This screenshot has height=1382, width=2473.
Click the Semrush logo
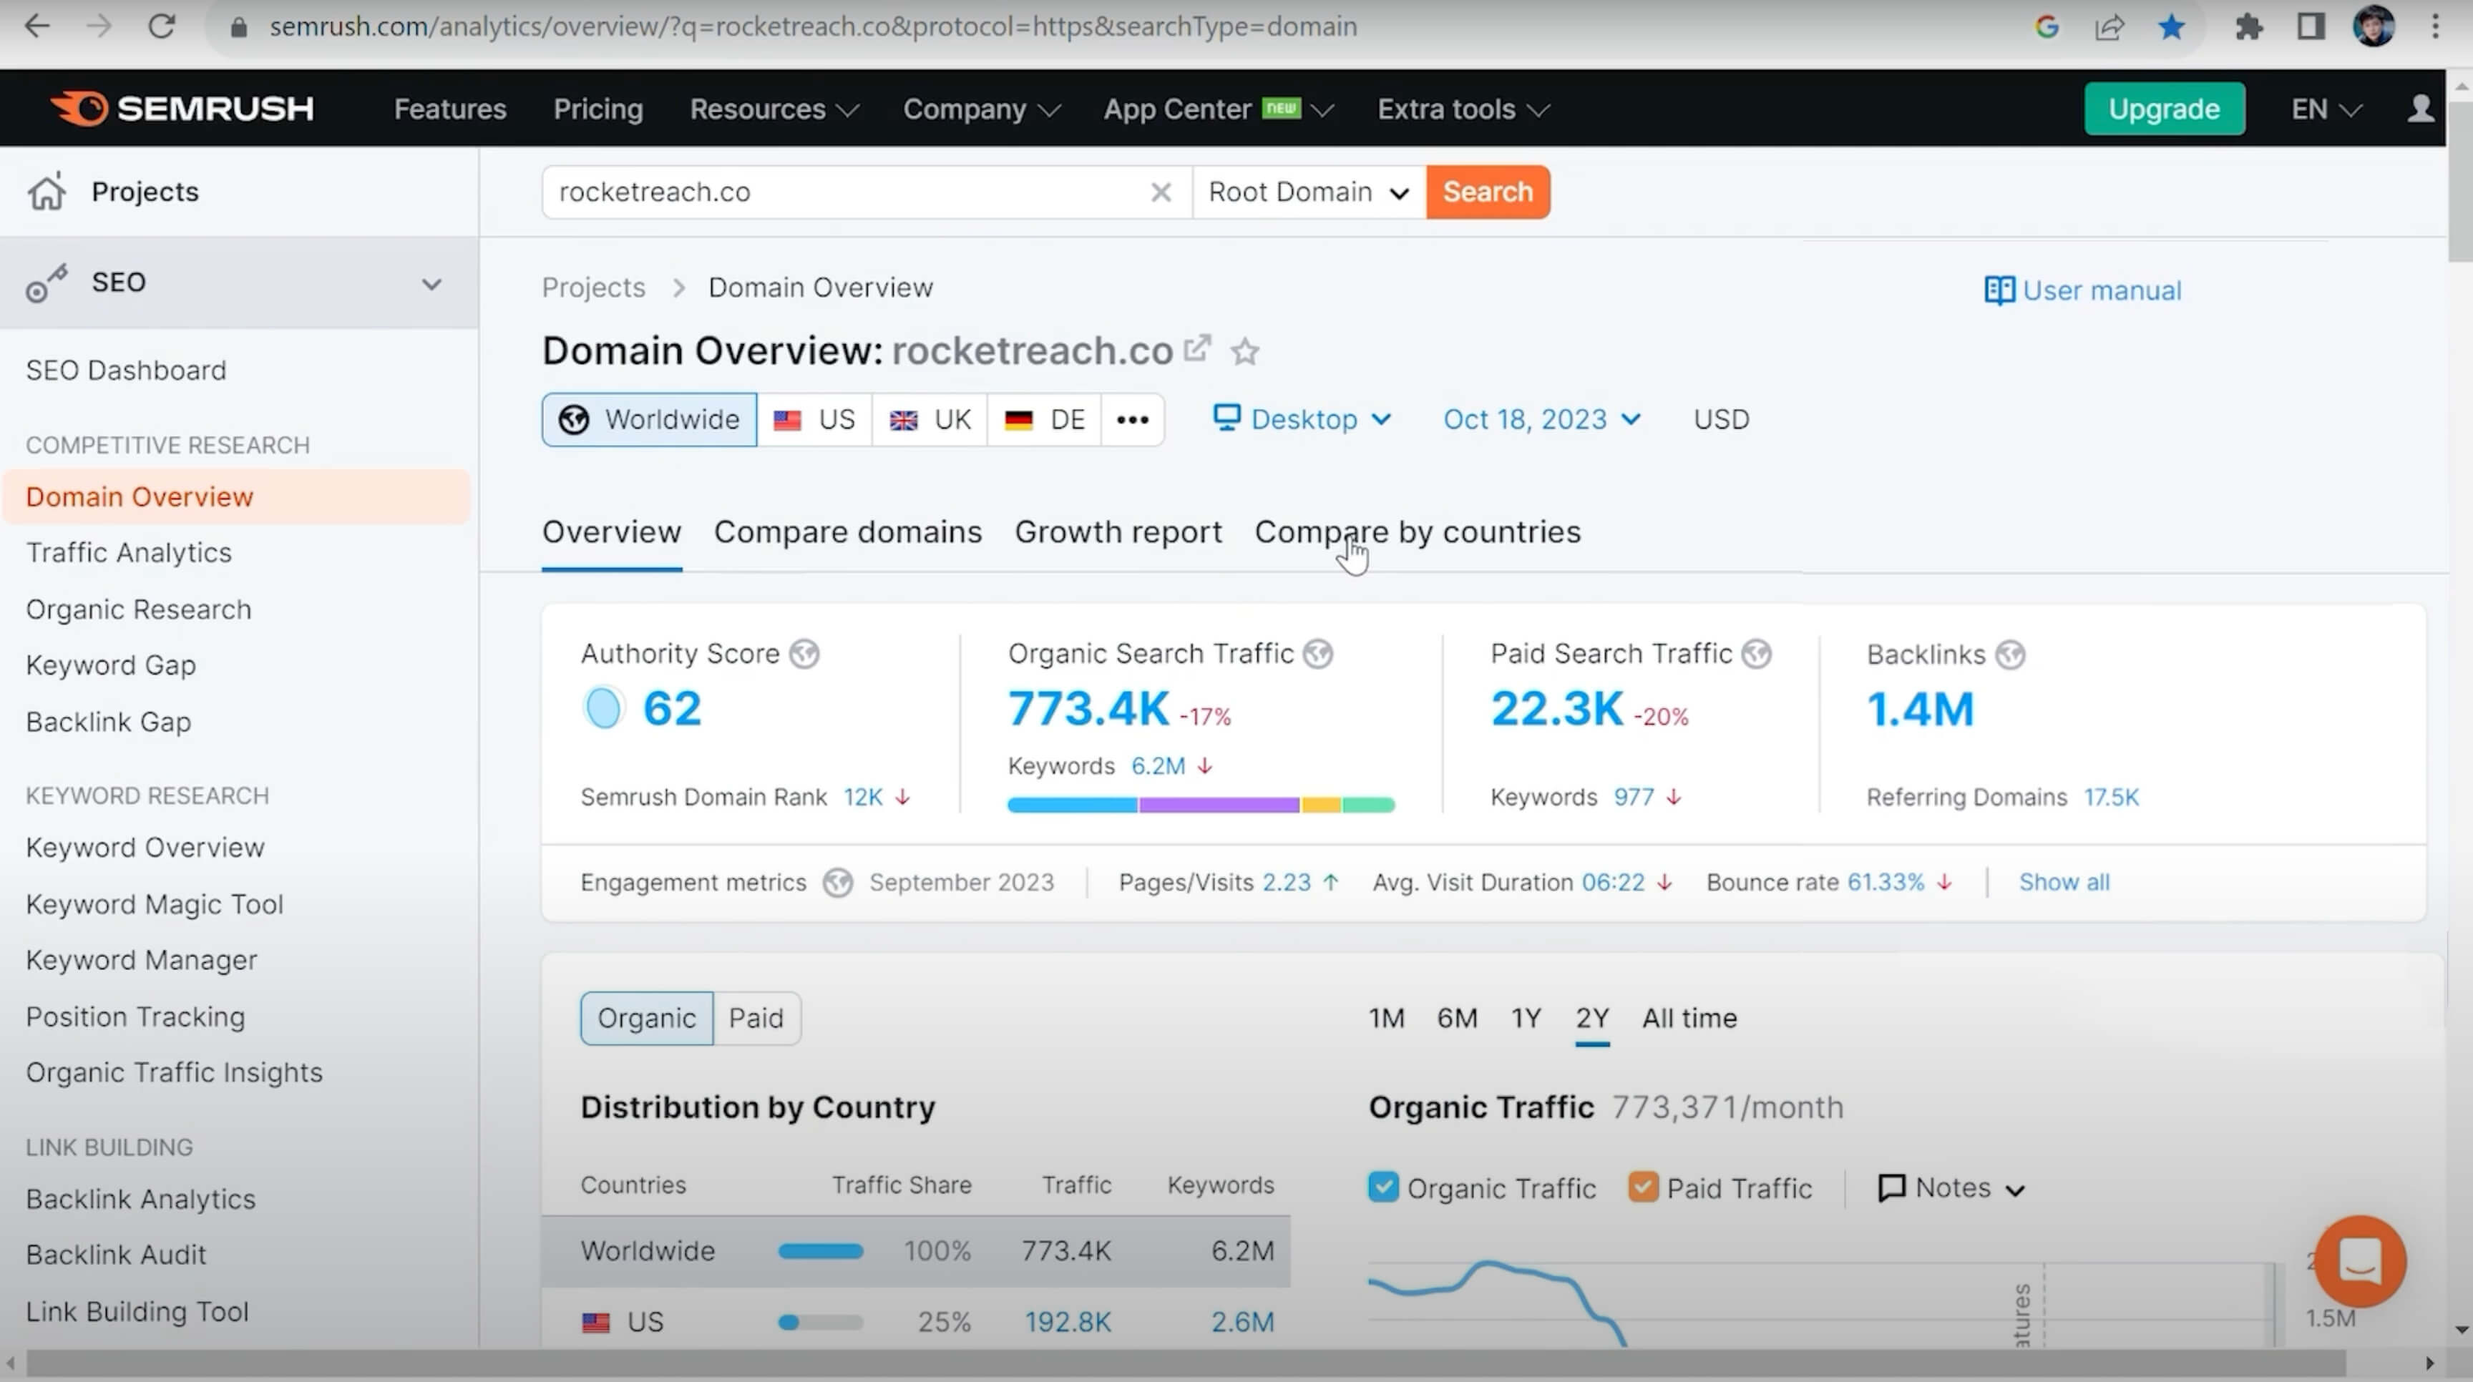[x=182, y=109]
